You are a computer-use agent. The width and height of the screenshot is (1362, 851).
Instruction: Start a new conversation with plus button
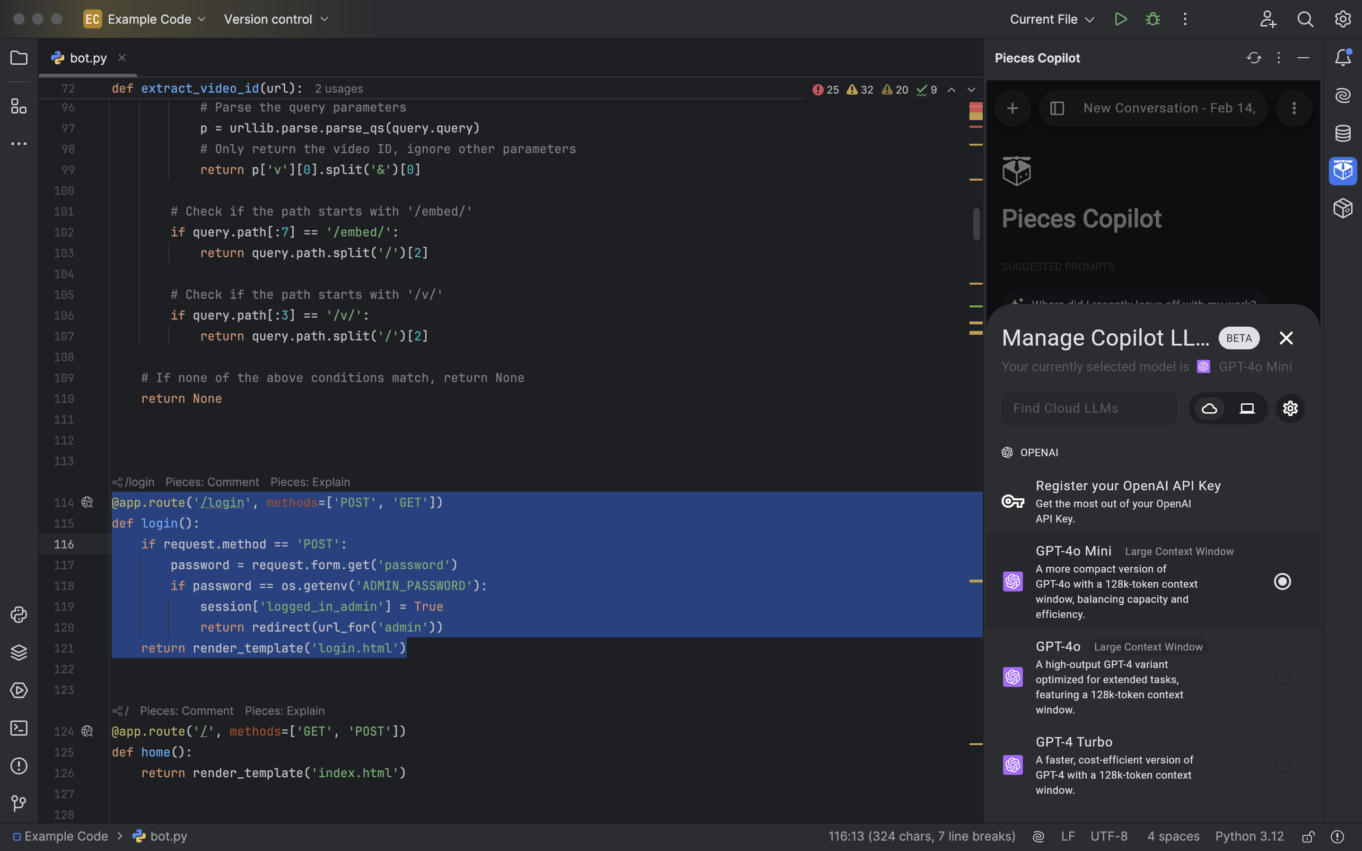point(1013,108)
